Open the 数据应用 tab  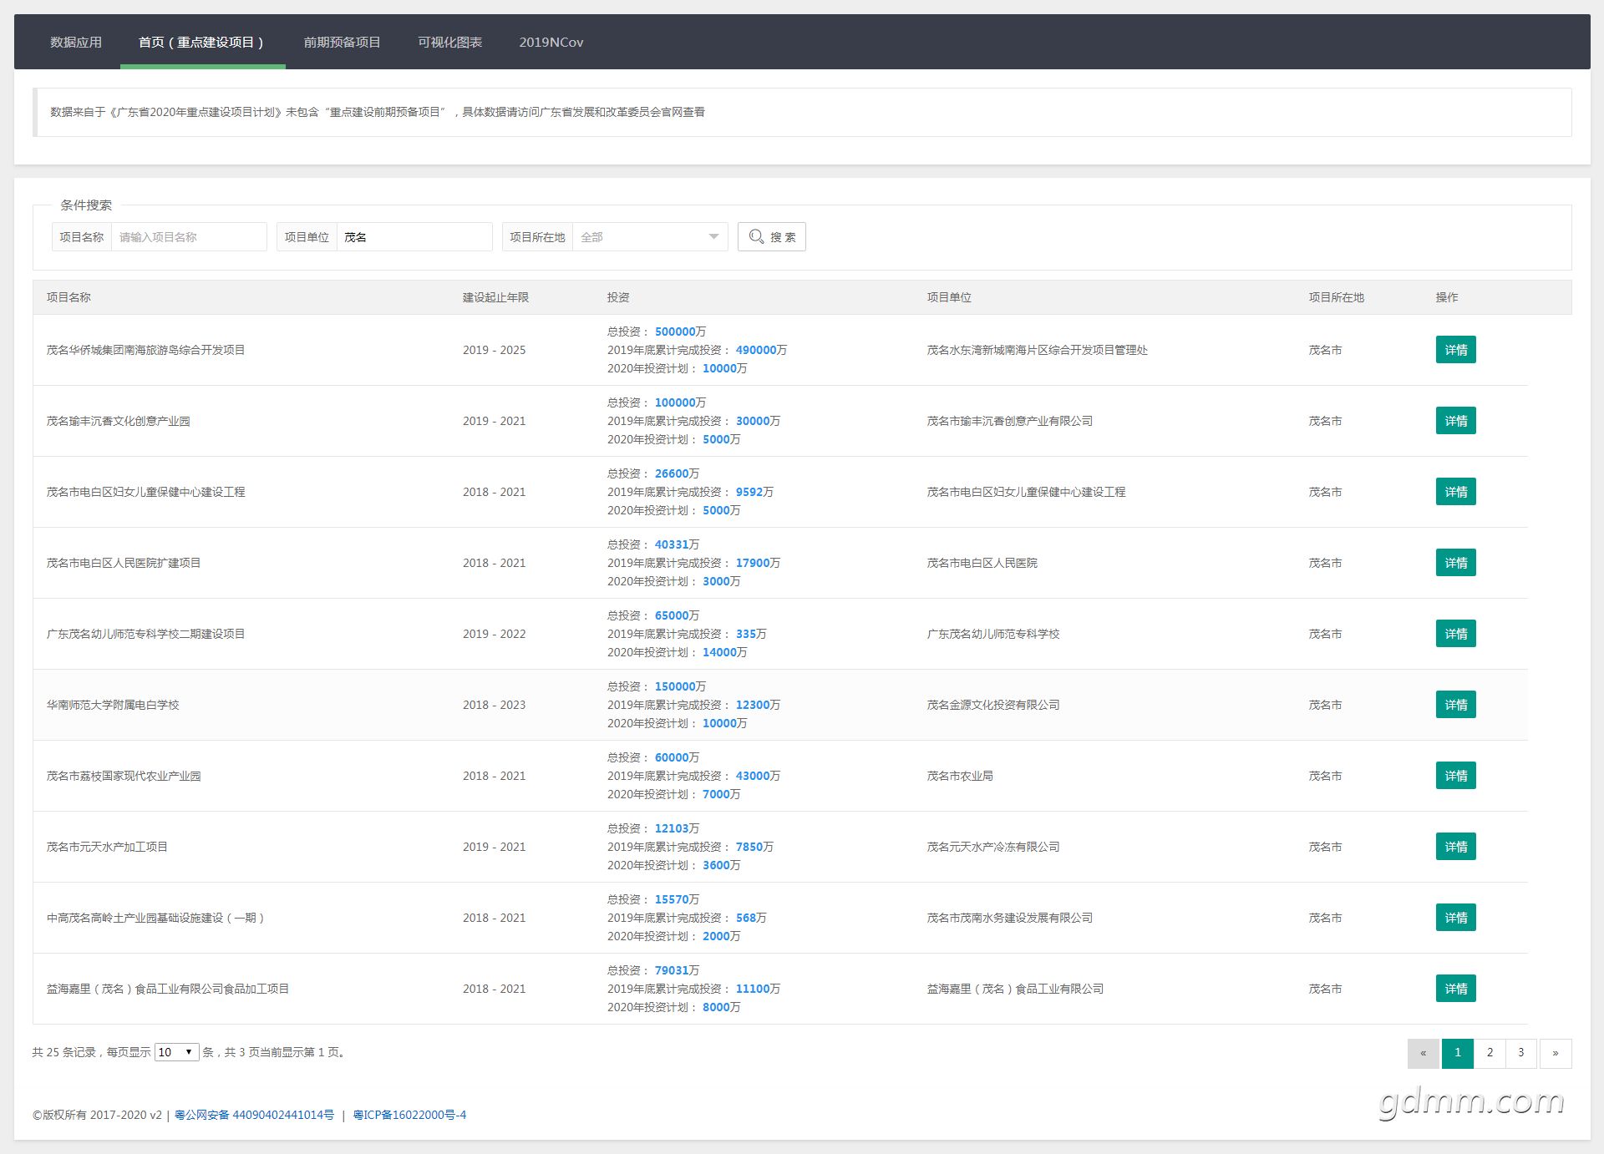76,42
